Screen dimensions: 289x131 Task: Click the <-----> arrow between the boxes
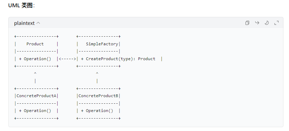pyautogui.click(x=67, y=59)
